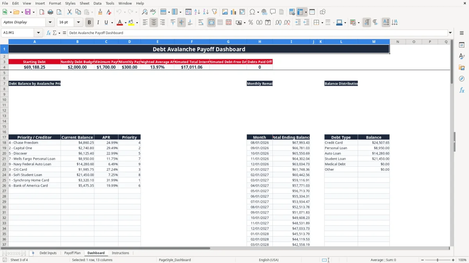Switch to the Payoff Plan sheet tab
This screenshot has width=469, height=263.
coord(72,253)
